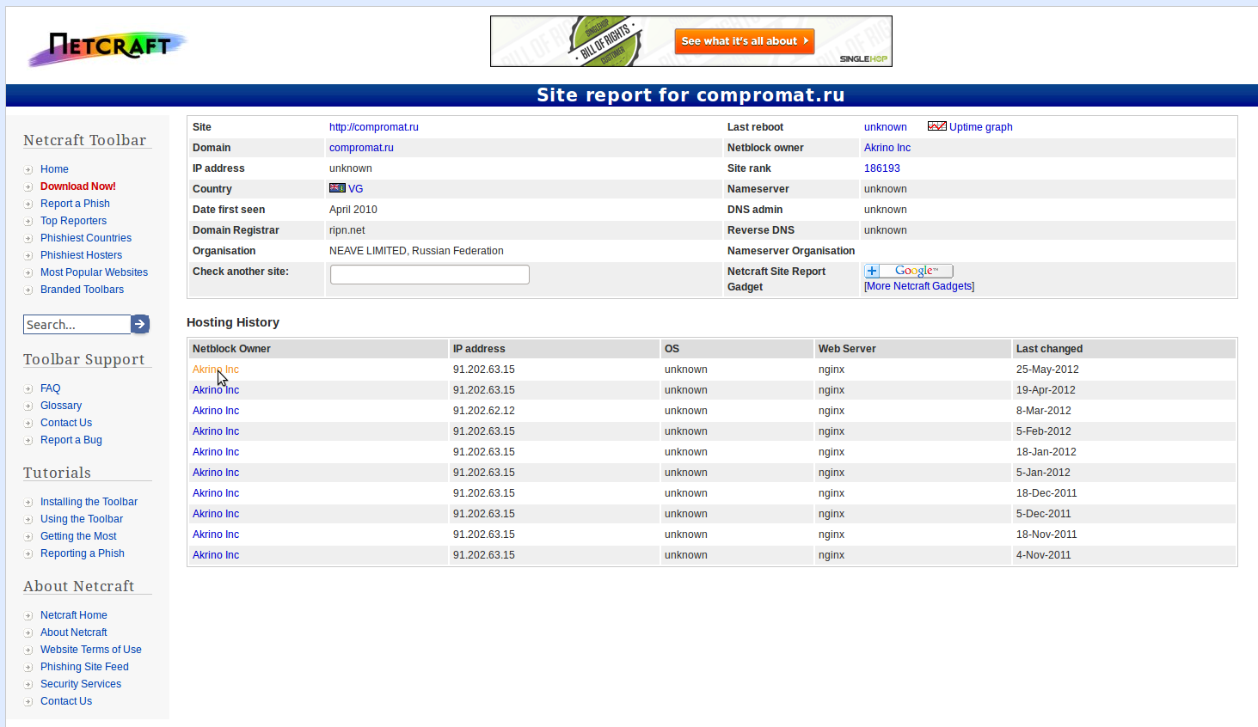Click the site rank 186193 link
The width and height of the screenshot is (1258, 727).
tap(882, 168)
